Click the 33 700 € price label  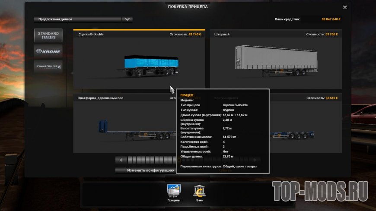[x=329, y=34]
